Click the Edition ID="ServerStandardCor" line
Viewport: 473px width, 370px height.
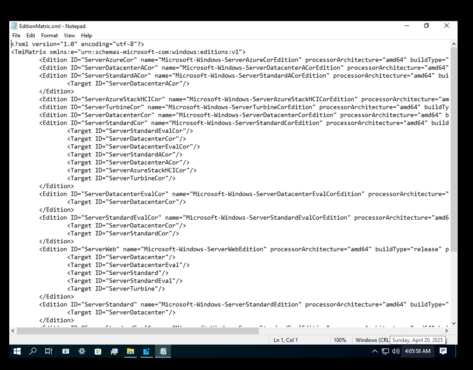[244, 123]
